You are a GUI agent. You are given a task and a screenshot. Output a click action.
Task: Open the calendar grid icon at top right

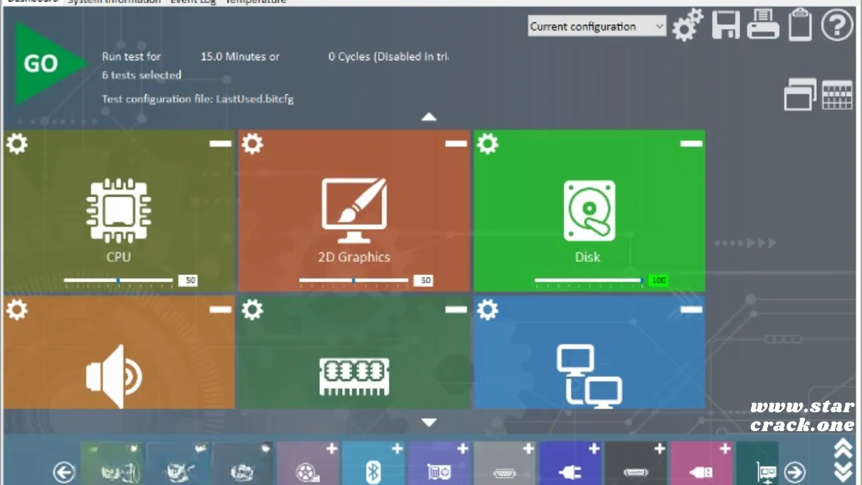[x=837, y=95]
